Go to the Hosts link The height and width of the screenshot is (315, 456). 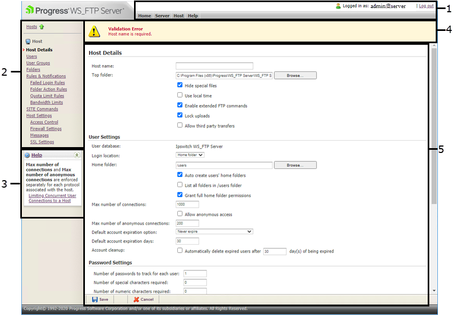pyautogui.click(x=32, y=27)
